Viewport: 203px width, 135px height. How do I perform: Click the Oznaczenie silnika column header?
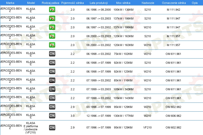pyautogui.click(x=174, y=3)
